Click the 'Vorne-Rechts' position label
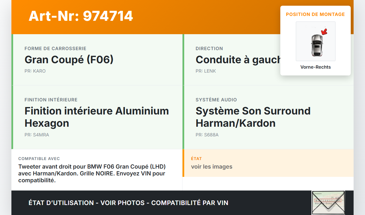The image size is (365, 215). click(315, 67)
